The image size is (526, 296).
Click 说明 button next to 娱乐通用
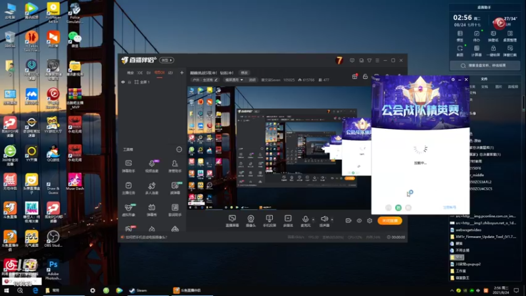pyautogui.click(x=252, y=80)
